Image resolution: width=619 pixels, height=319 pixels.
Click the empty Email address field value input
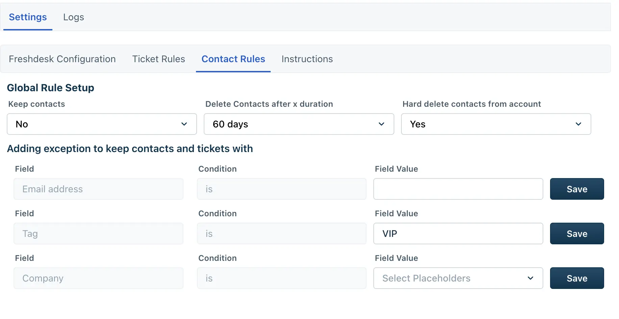(458, 189)
